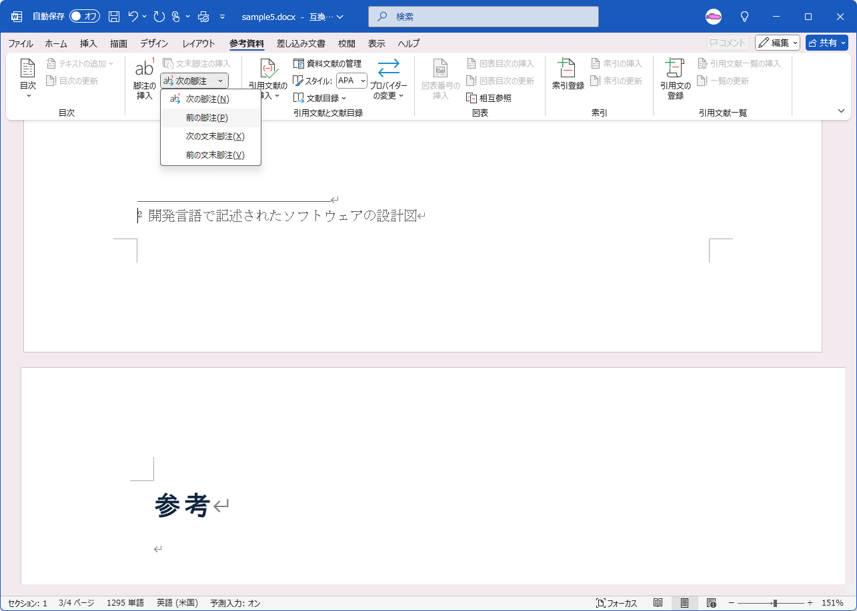
Task: Select 次の脚注(N) menu item
Action: click(x=211, y=99)
